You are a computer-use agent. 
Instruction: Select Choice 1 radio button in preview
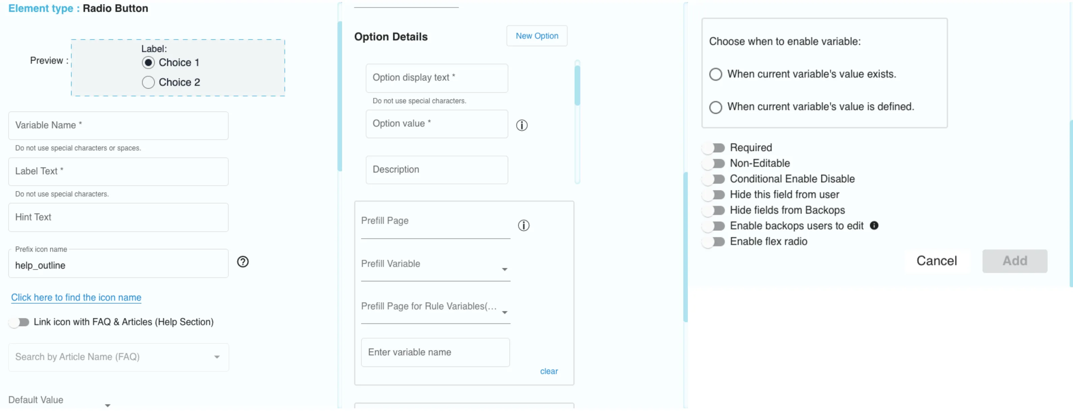coord(147,62)
